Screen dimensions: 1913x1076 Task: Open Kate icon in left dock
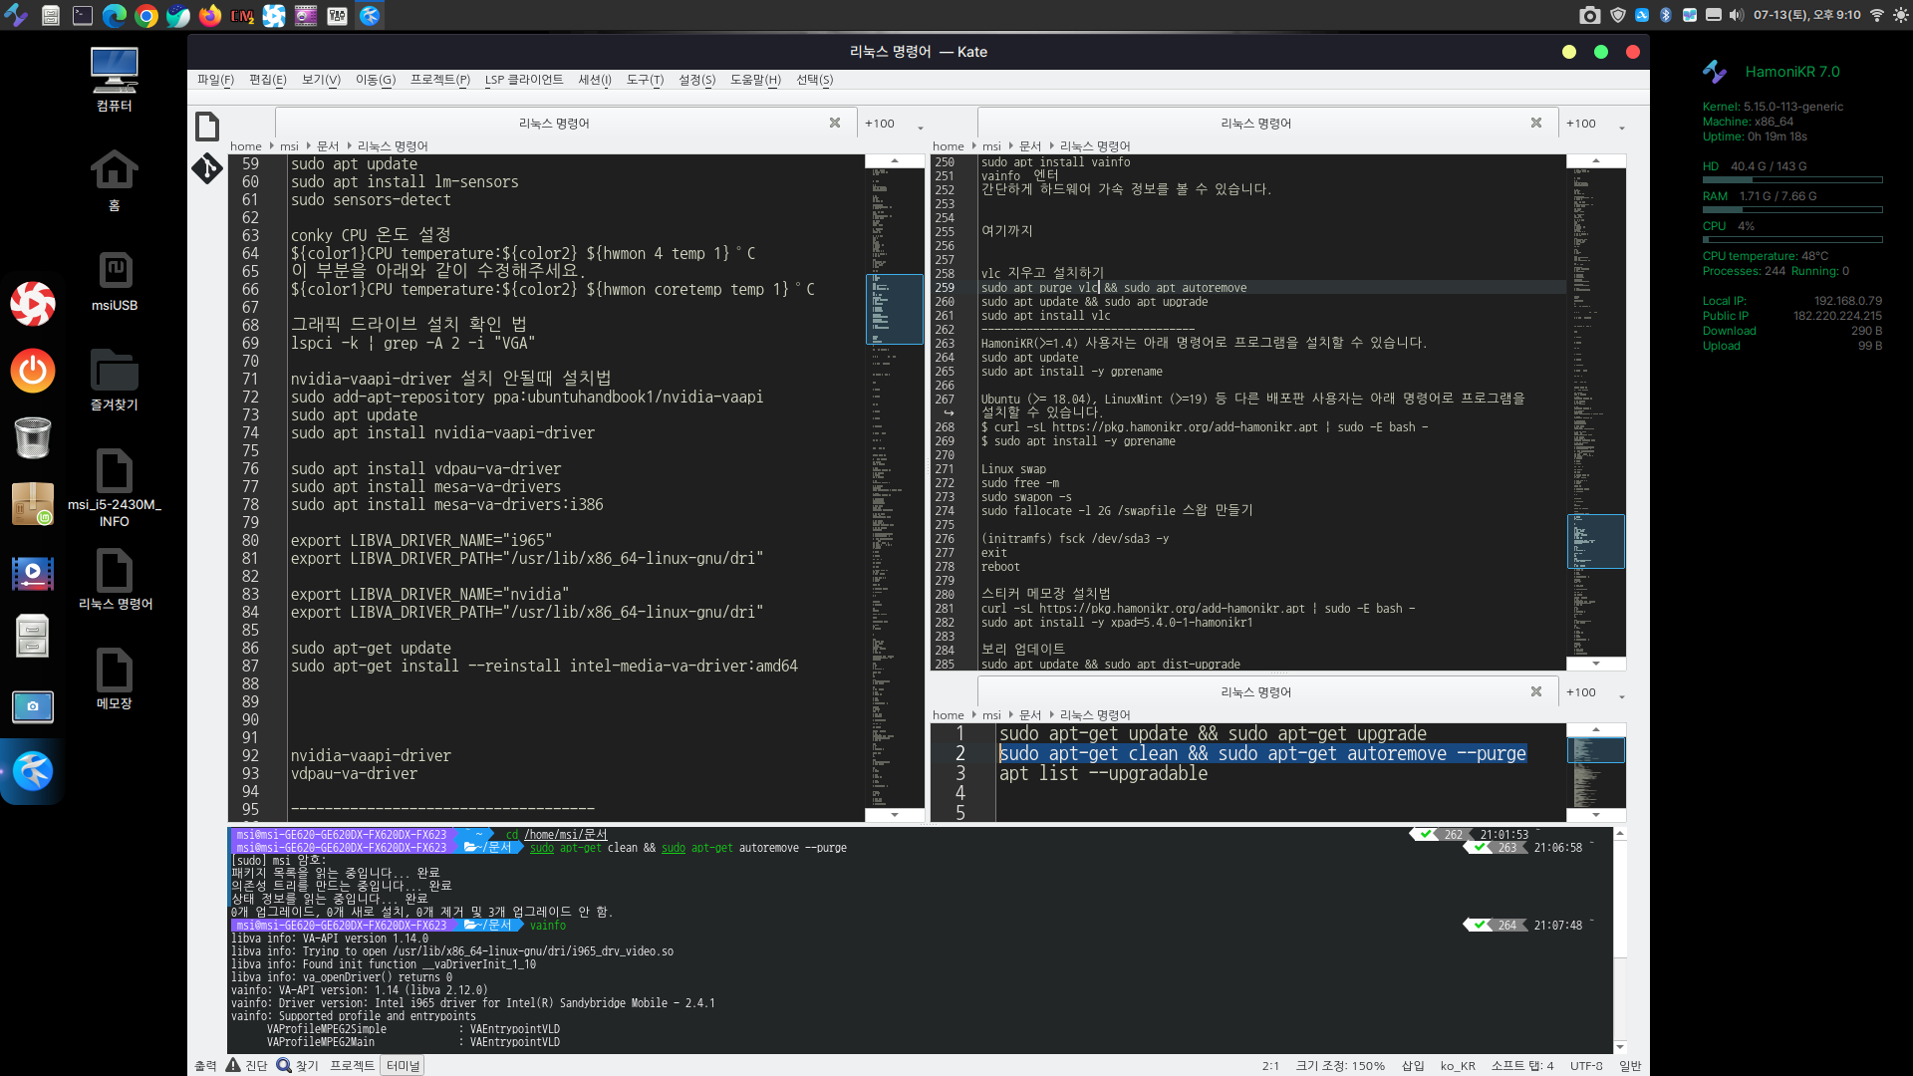[x=32, y=771]
